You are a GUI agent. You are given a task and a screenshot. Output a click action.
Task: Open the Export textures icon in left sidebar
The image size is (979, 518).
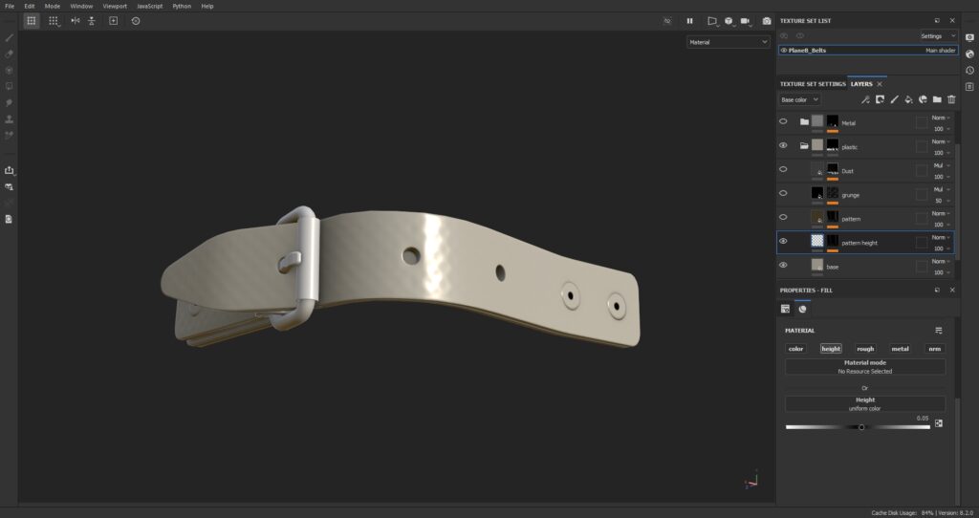(9, 170)
